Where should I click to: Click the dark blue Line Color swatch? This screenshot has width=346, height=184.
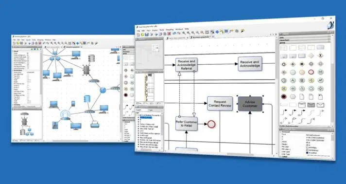click(x=308, y=152)
